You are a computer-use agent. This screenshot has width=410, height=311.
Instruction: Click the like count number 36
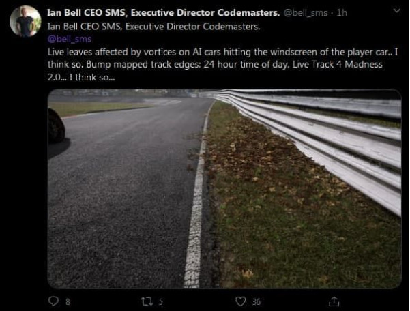(x=257, y=301)
